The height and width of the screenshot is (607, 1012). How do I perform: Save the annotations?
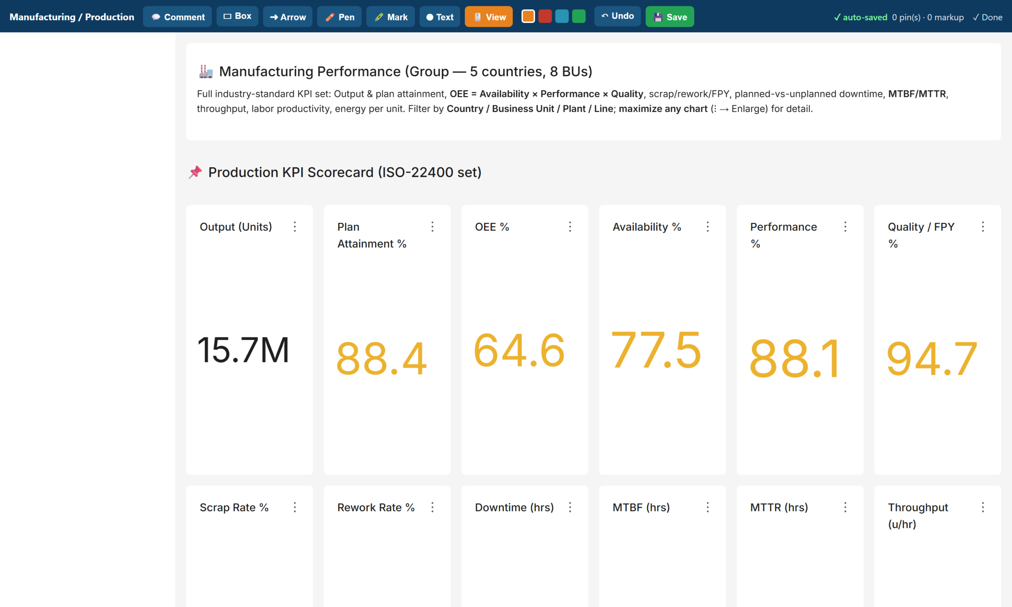point(670,17)
